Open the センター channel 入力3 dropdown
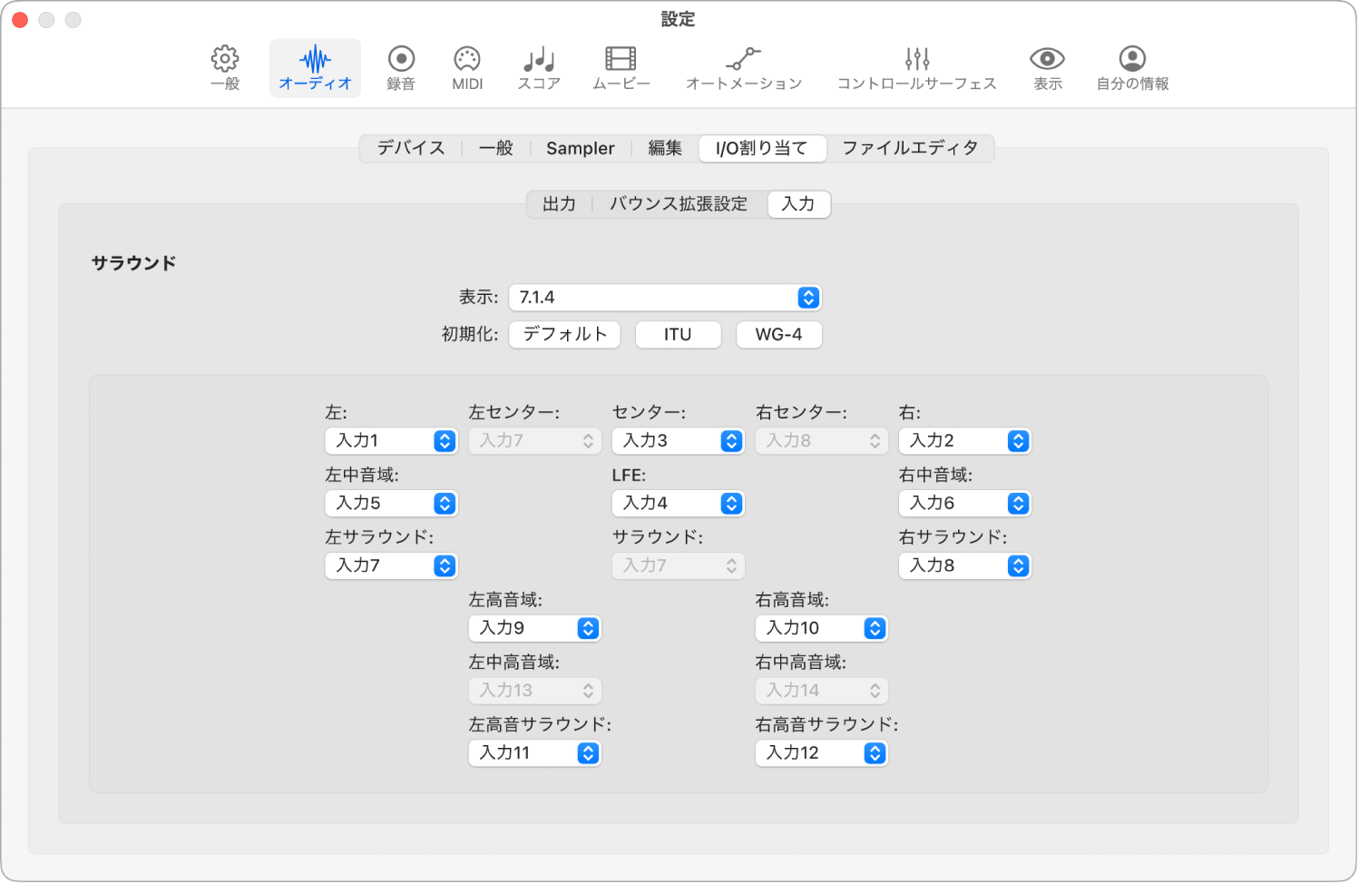Screen dimensions: 1359x884 click(x=678, y=441)
